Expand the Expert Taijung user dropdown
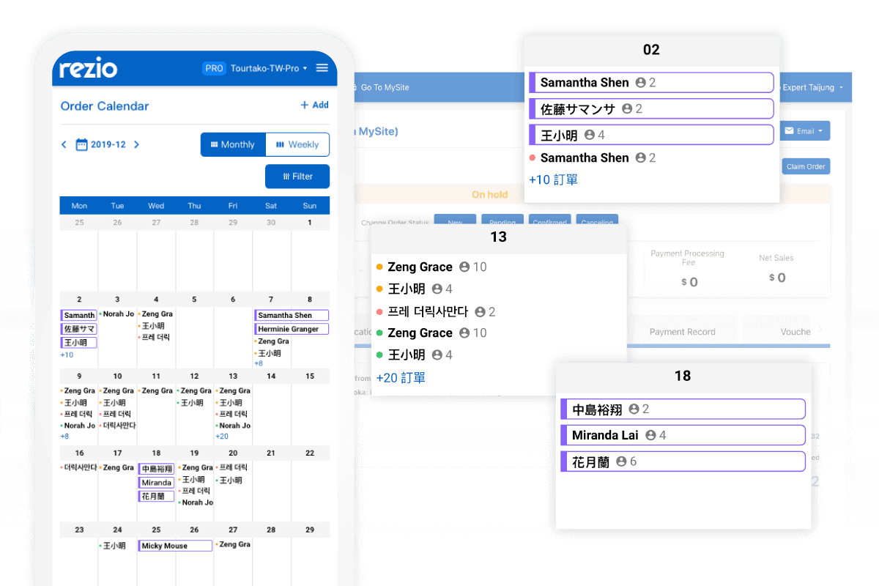 (813, 88)
